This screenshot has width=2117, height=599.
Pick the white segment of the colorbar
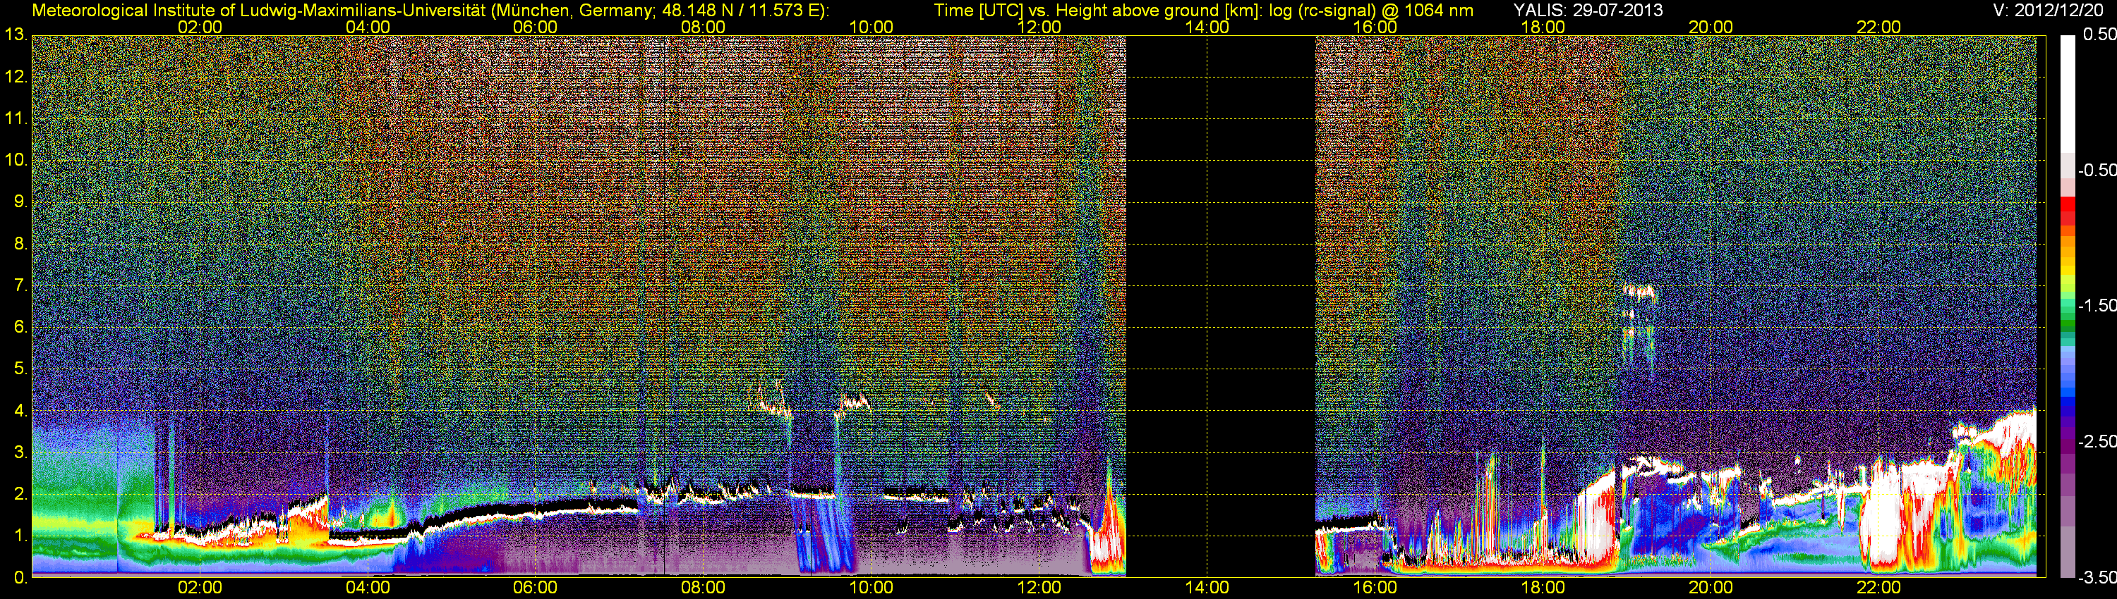(x=2068, y=94)
